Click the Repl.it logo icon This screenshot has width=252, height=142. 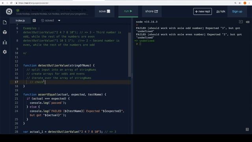[x=9, y=11]
